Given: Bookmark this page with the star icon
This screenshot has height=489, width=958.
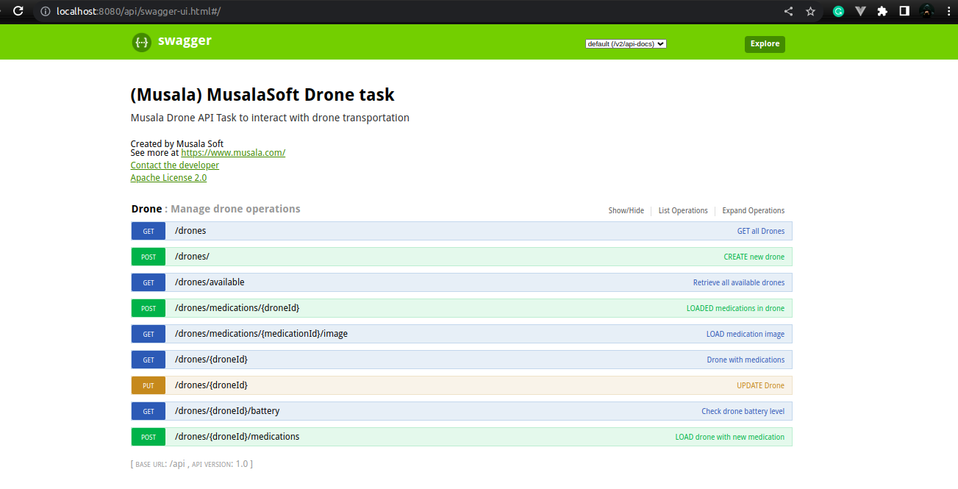Looking at the screenshot, I should [x=810, y=11].
